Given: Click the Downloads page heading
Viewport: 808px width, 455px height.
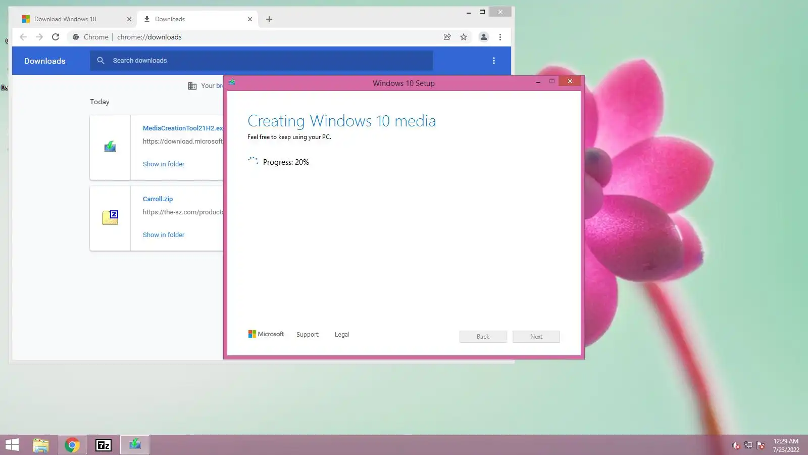Looking at the screenshot, I should (45, 61).
